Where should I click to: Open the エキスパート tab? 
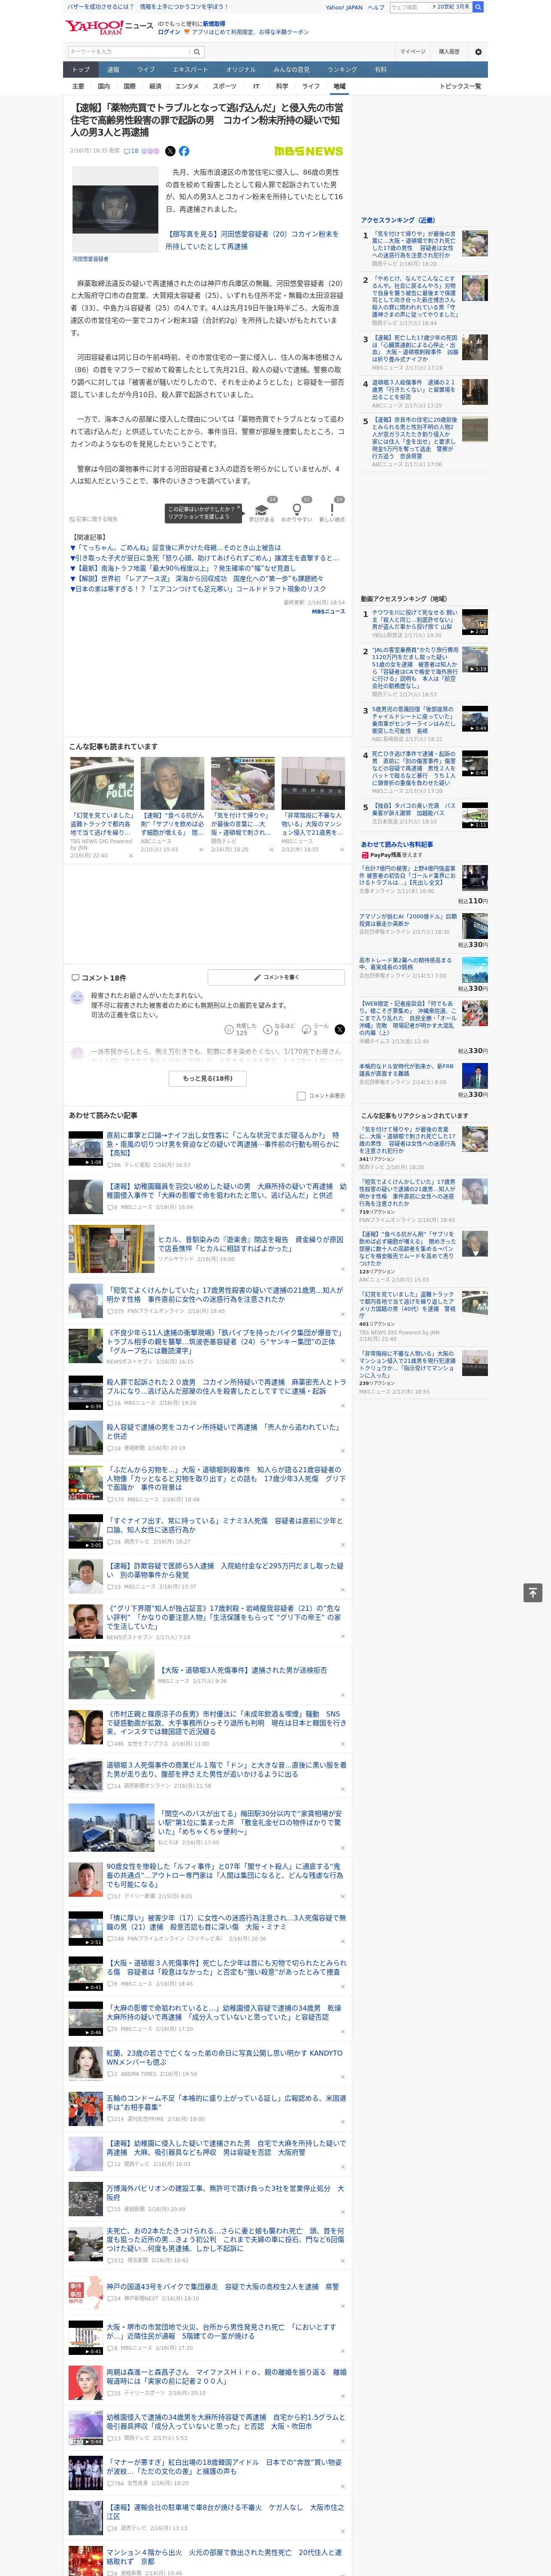(x=190, y=70)
